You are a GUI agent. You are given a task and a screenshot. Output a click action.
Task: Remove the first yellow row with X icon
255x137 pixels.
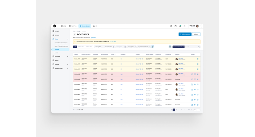pos(198,59)
